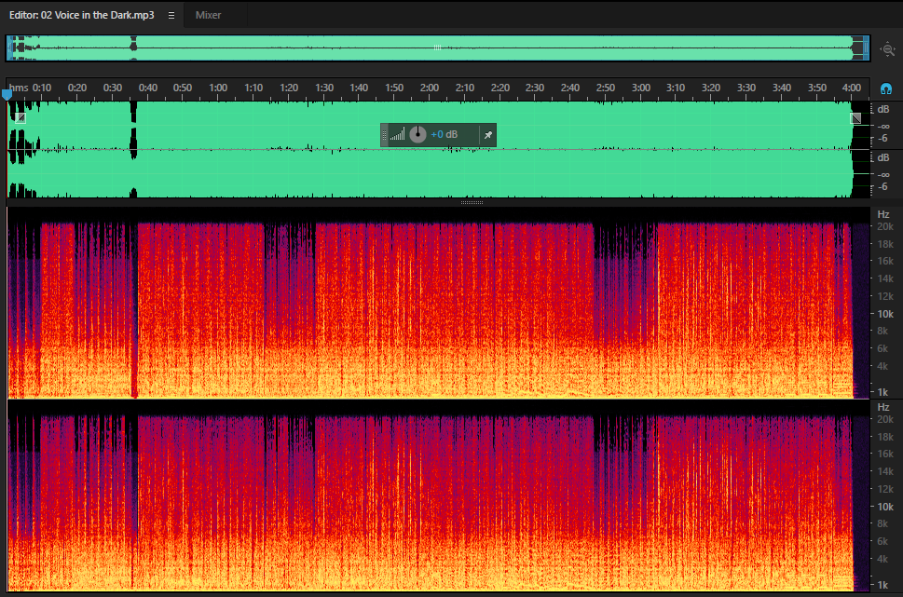The image size is (903, 597).
Task: Pin the volume HUD with the pushpin icon
Action: [x=487, y=135]
